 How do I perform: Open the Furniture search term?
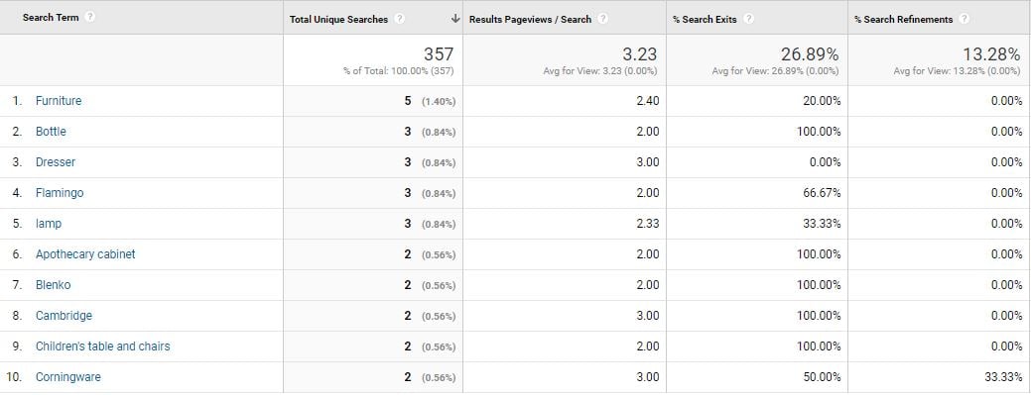pyautogui.click(x=59, y=101)
